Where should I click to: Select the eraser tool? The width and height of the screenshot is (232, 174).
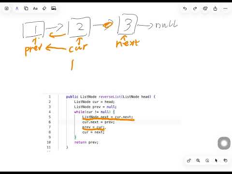tap(44, 8)
